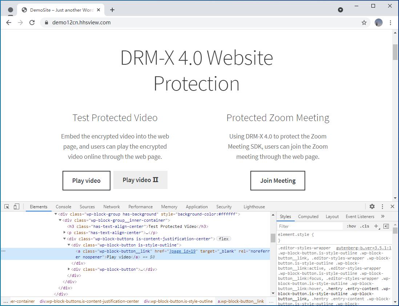The height and width of the screenshot is (306, 399).
Task: Expand the p.has-text-align-center node
Action: click(x=64, y=232)
